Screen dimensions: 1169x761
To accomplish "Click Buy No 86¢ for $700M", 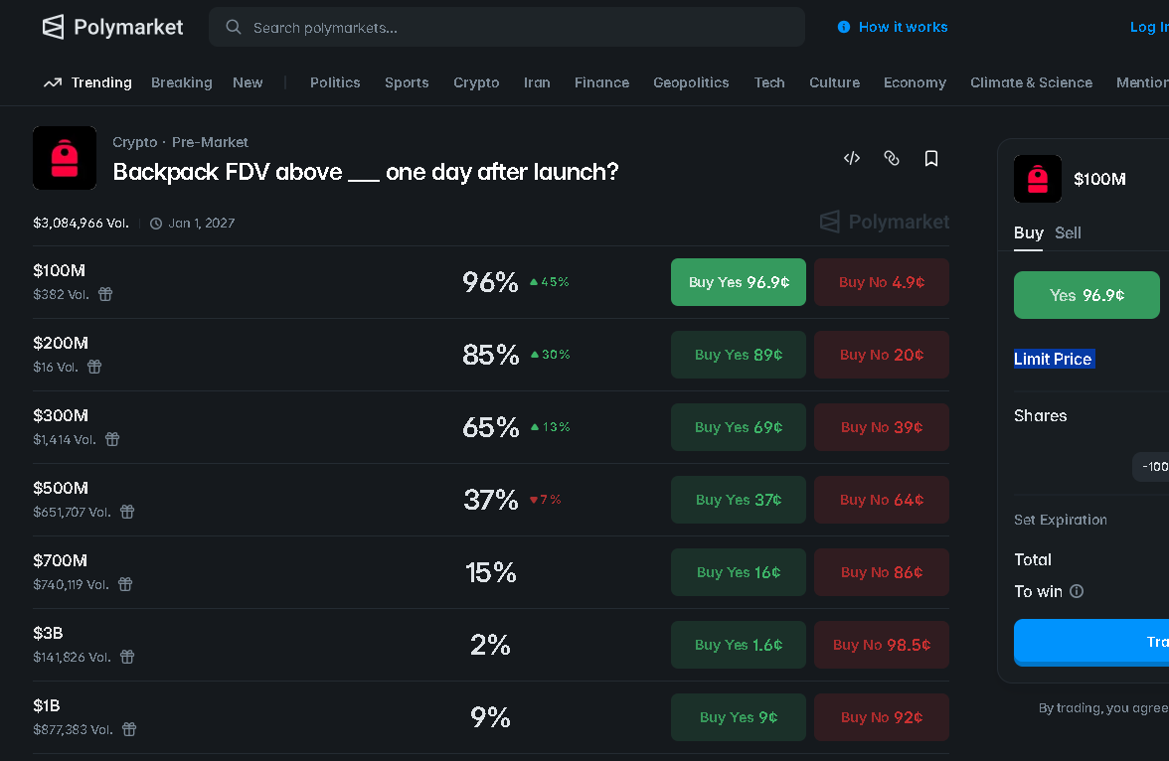I will point(881,572).
